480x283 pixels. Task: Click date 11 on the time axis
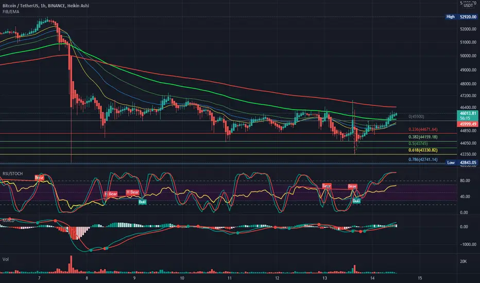[230, 278]
